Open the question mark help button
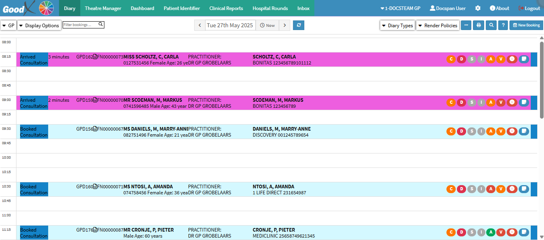 503,25
